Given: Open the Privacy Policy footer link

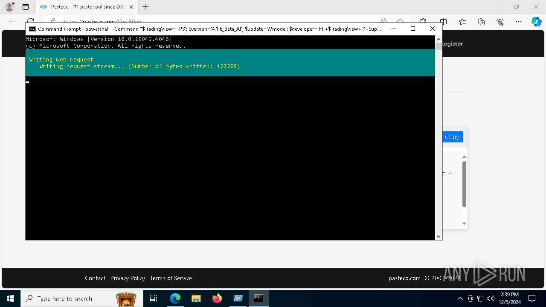Looking at the screenshot, I should (128, 278).
